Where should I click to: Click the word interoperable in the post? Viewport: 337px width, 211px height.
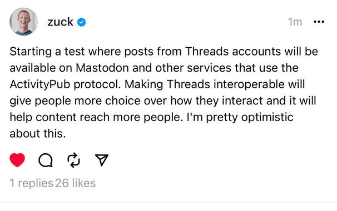click(249, 84)
